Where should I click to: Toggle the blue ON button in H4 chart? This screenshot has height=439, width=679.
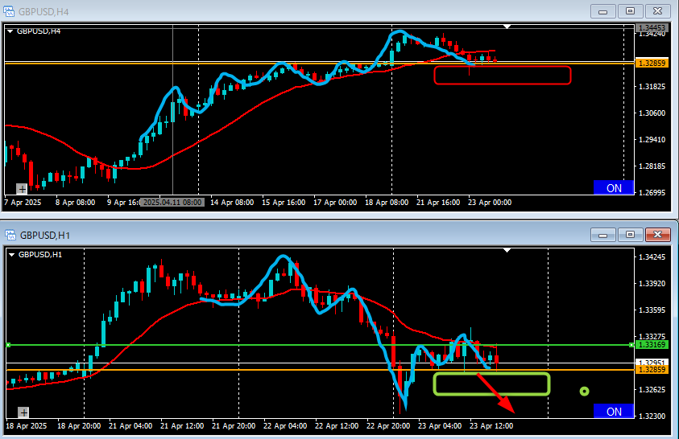(613, 187)
